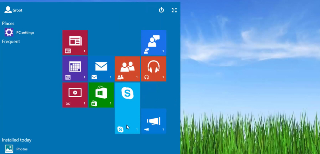The width and height of the screenshot is (320, 154).
Task: Expand Start menu to full screen
Action: 174,10
